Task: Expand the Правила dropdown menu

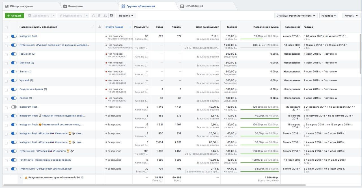Action: coord(126,16)
